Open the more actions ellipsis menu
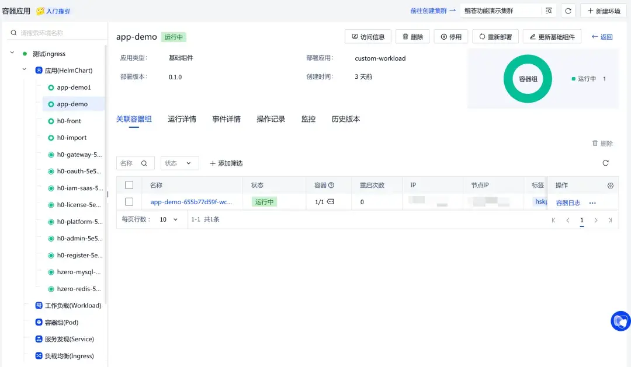Screen dimensions: 631x367 click(592, 203)
